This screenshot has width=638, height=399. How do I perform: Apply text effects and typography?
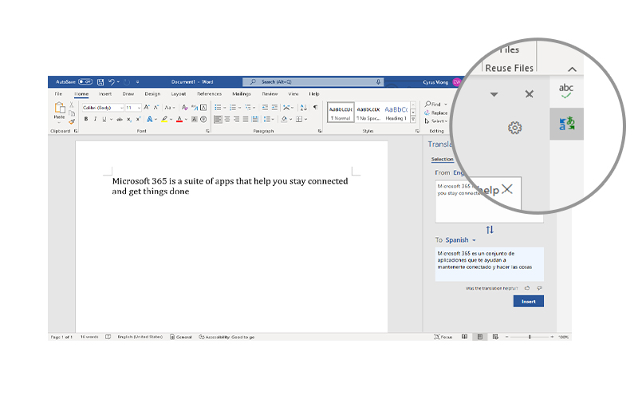pyautogui.click(x=150, y=119)
